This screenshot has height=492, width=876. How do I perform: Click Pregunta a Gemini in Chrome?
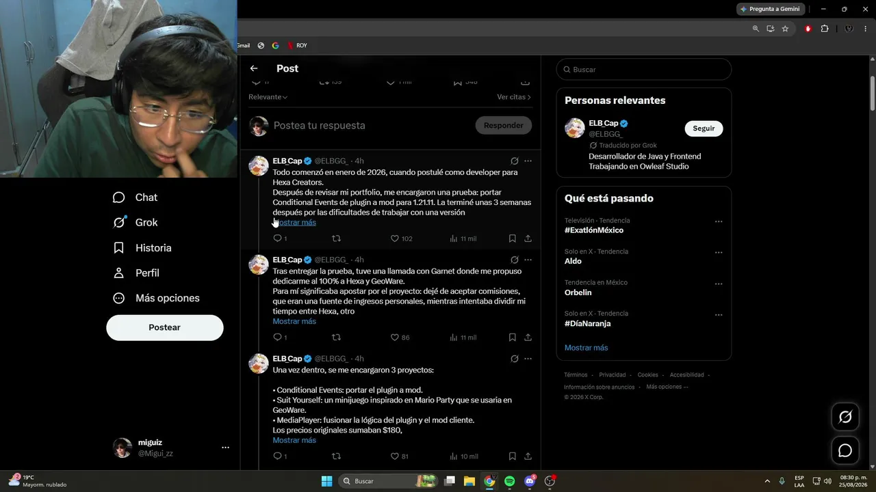pyautogui.click(x=771, y=9)
